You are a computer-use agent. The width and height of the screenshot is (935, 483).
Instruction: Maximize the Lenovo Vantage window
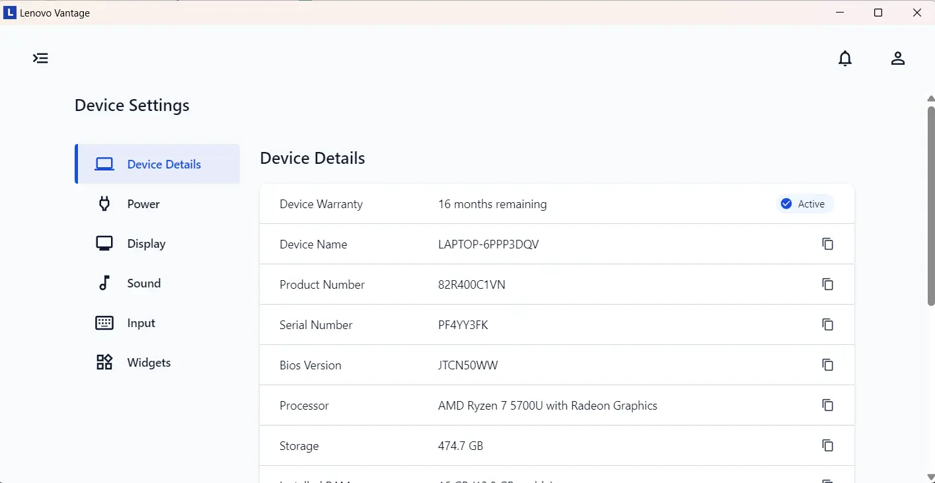pos(878,13)
